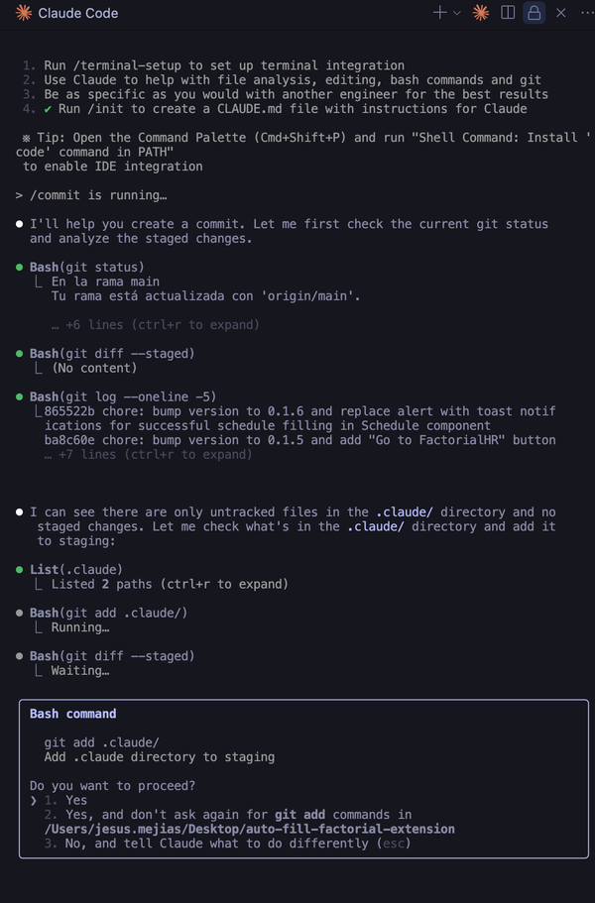Click the green status dot beside Bash(git status)

point(20,267)
